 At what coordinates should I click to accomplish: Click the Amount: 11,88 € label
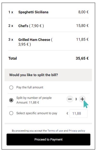(x=28, y=103)
